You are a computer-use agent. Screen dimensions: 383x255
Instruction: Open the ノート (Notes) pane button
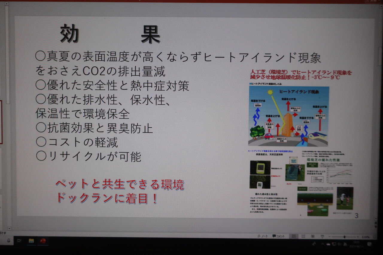263,236
